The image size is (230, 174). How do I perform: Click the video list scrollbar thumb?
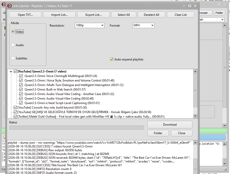coord(195,90)
